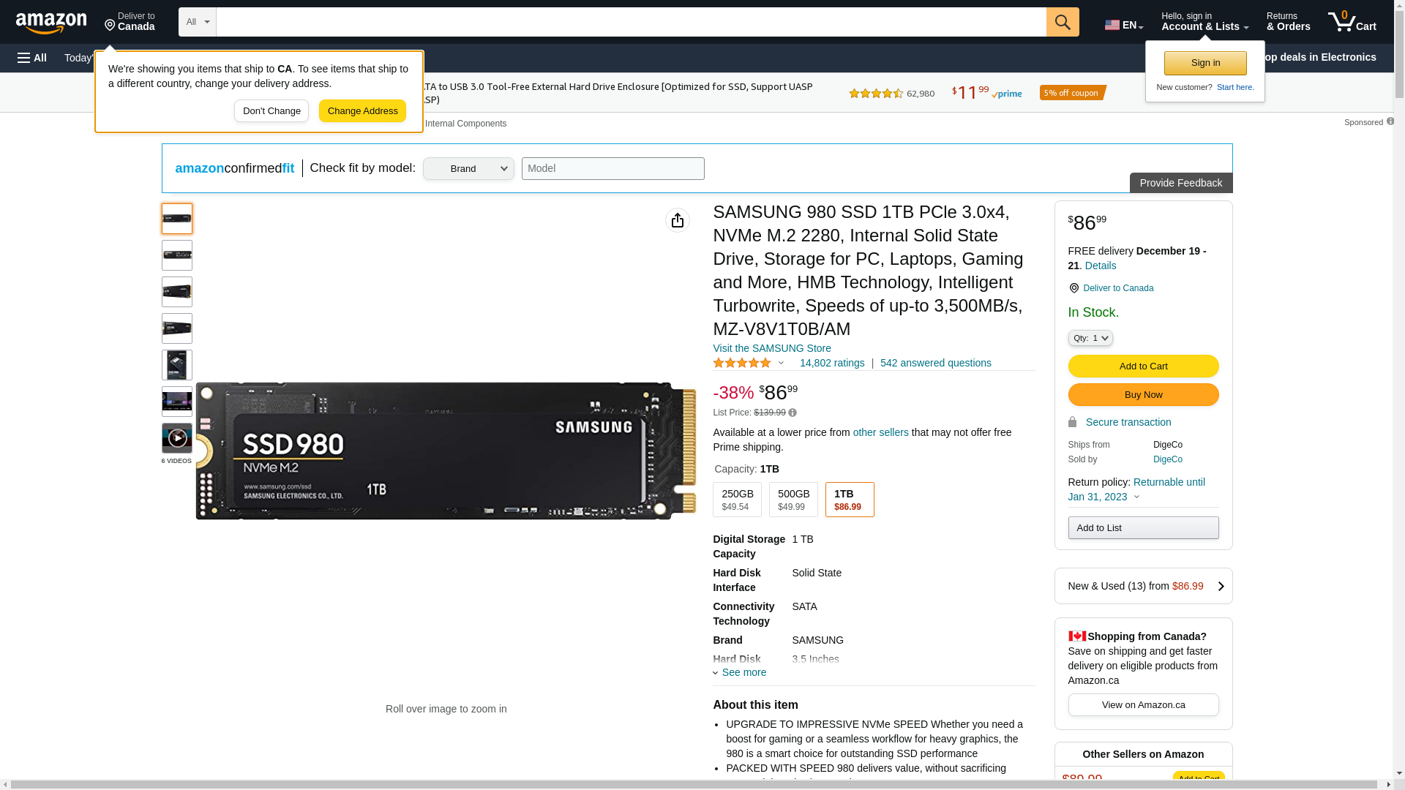Image resolution: width=1405 pixels, height=790 pixels.
Task: Expand the star rating breakdown
Action: (x=781, y=364)
